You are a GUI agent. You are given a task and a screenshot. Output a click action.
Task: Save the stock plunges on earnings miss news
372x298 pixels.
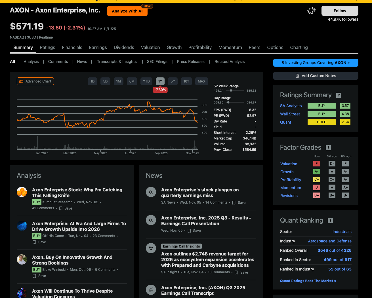(x=239, y=203)
